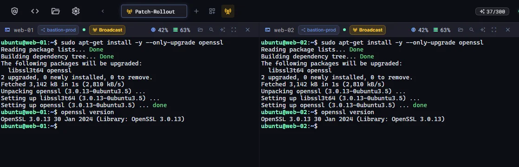The width and height of the screenshot is (519, 167).
Task: Click the split layout grid-plus icon
Action: tap(212, 11)
